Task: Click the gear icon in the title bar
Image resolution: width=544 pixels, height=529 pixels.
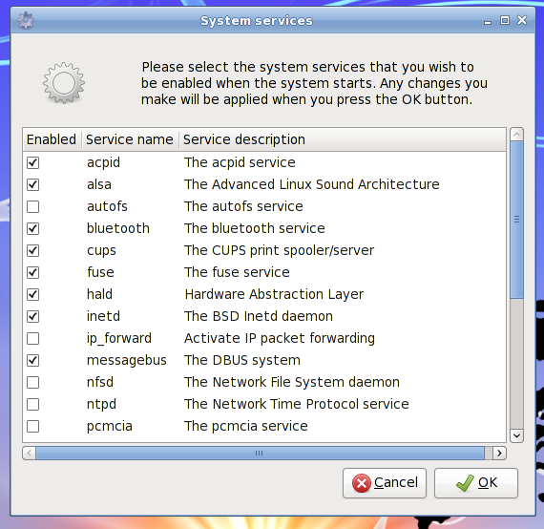Action: [26, 20]
